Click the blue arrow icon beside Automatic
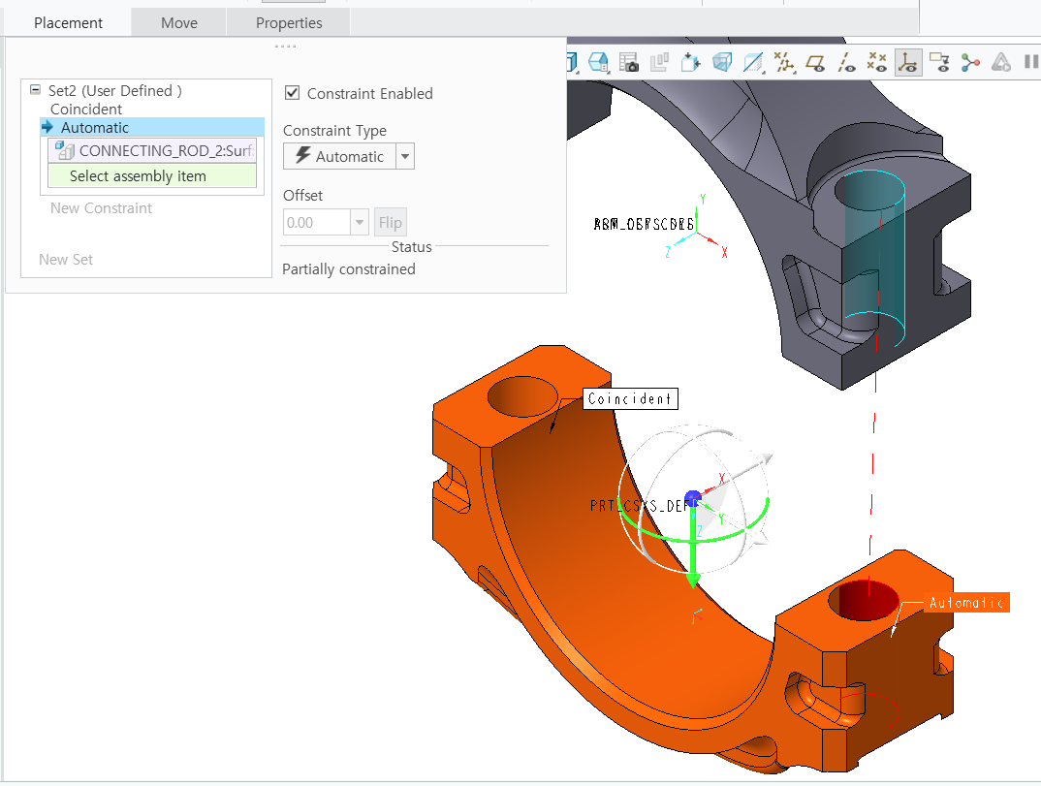 [47, 127]
